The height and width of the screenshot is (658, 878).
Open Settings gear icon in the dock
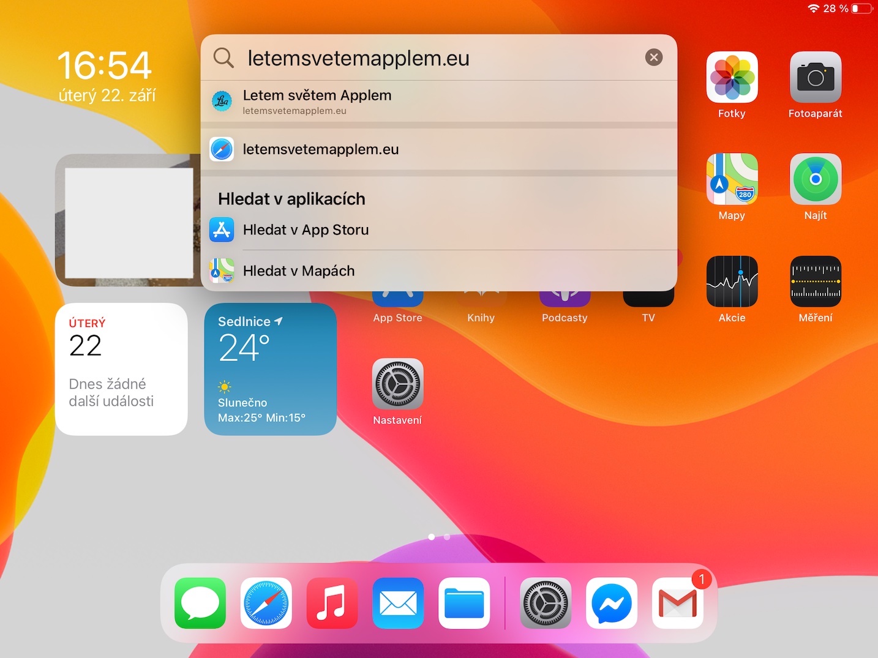[546, 603]
